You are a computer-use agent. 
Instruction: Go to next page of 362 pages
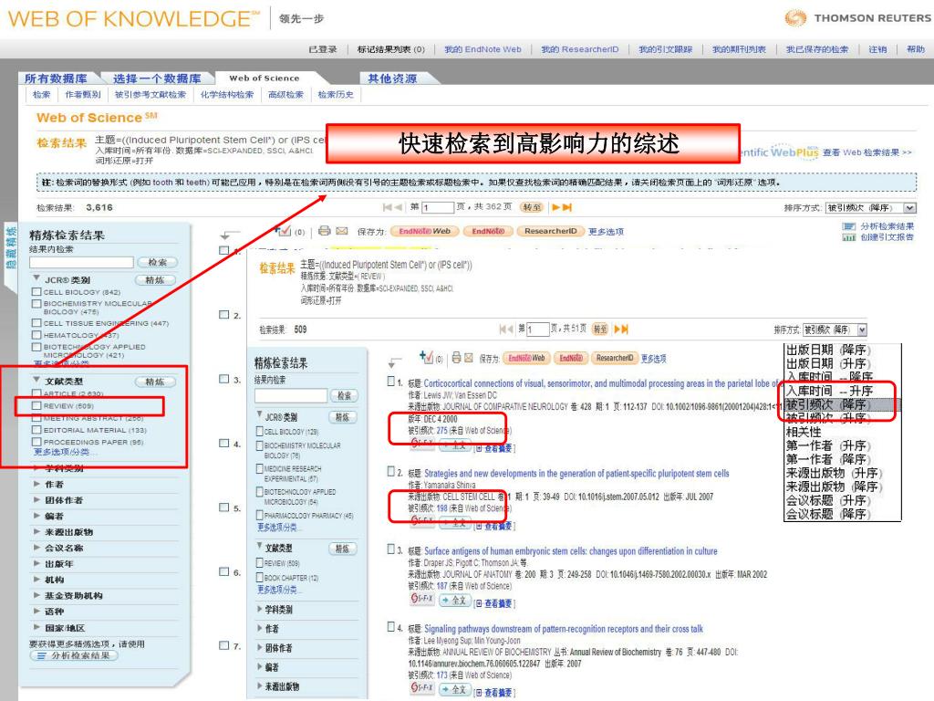(555, 207)
